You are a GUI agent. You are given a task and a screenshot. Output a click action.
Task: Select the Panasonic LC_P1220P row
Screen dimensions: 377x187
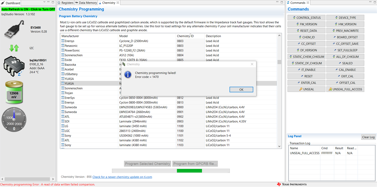(x=169, y=46)
